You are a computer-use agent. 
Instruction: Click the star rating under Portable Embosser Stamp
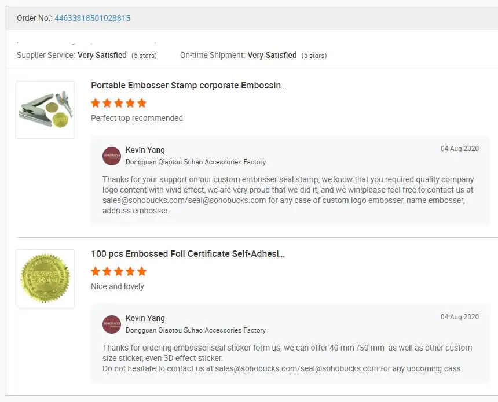pyautogui.click(x=119, y=104)
